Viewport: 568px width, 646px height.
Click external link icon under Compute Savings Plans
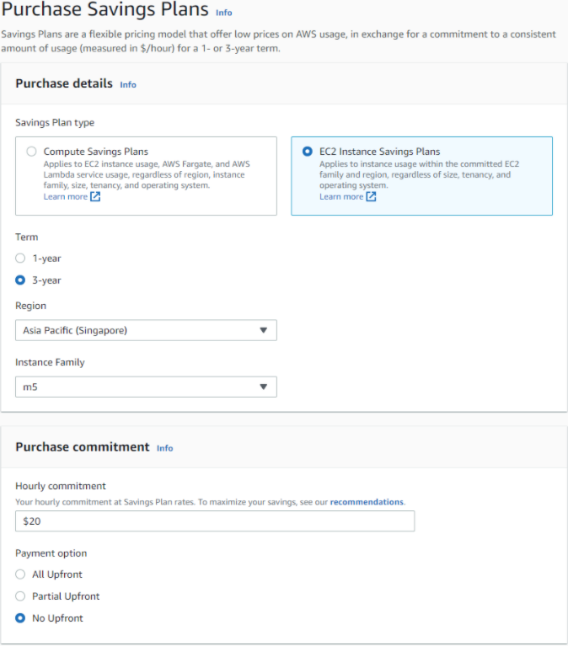click(x=95, y=196)
